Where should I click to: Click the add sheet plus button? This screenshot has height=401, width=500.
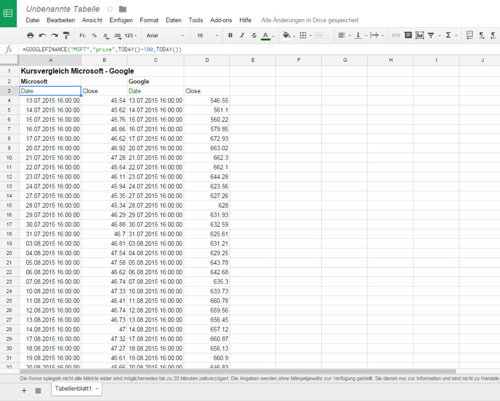[x=23, y=390]
